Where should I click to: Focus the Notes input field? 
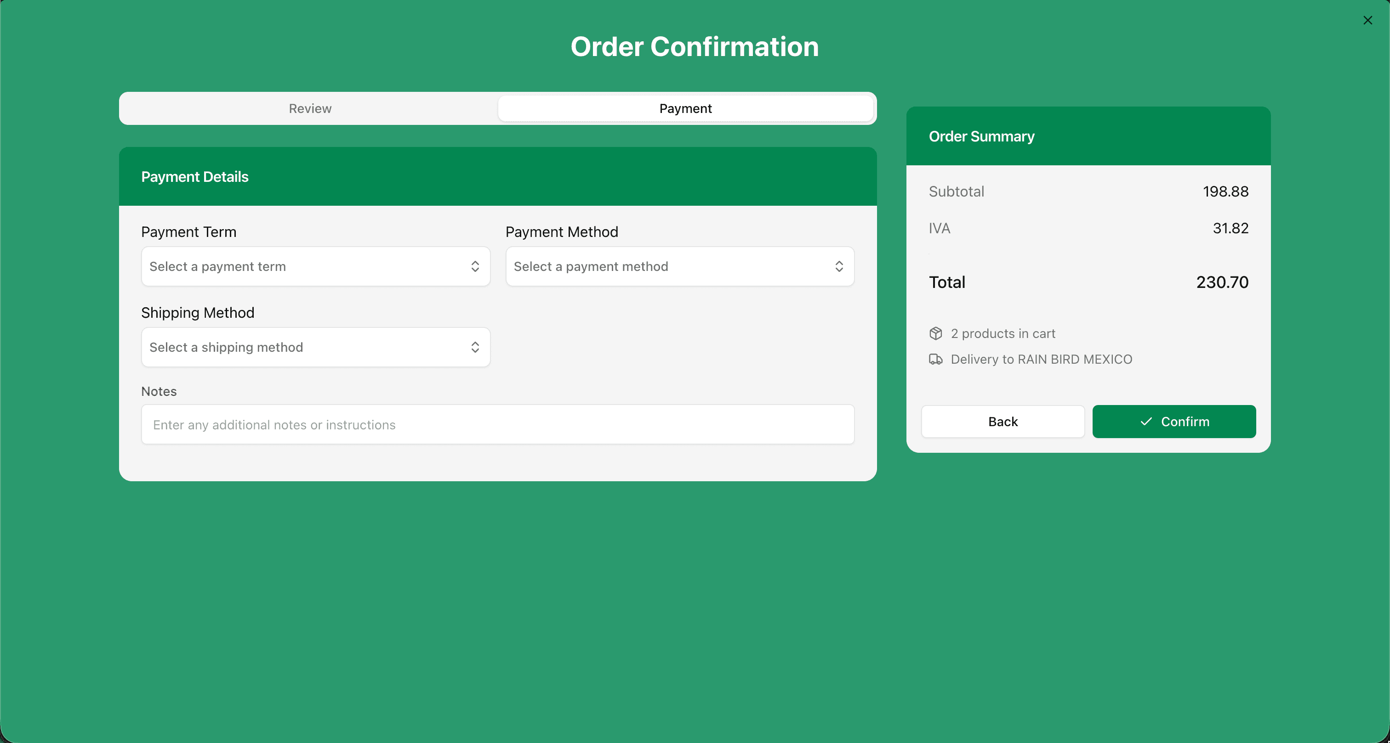pyautogui.click(x=497, y=425)
